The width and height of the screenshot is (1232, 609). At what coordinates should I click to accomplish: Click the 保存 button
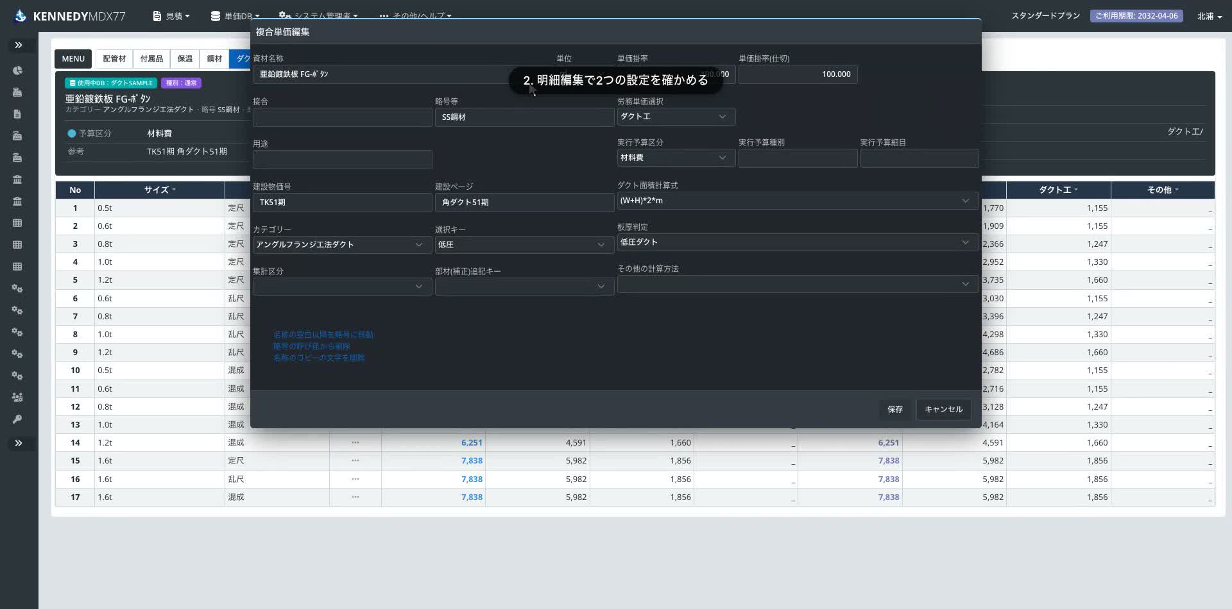click(895, 409)
